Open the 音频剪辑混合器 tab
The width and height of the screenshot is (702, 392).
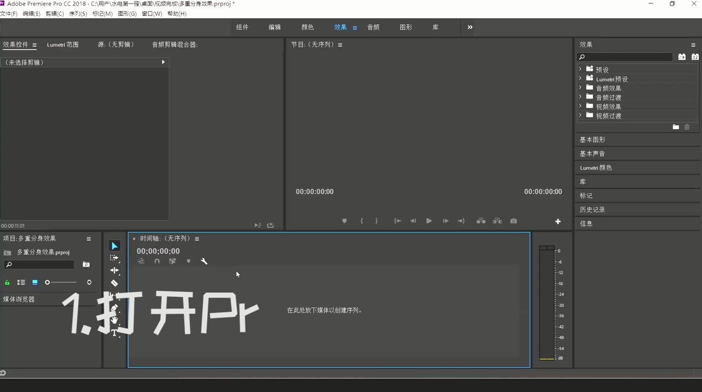[175, 45]
